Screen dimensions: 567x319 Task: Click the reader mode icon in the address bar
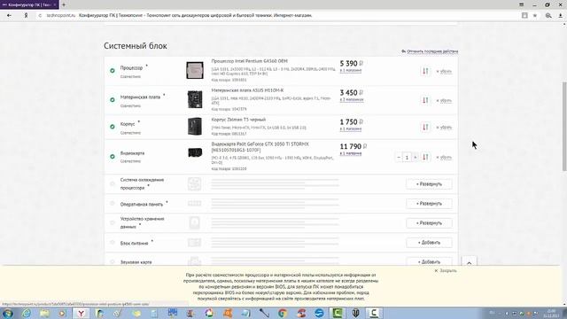click(524, 16)
